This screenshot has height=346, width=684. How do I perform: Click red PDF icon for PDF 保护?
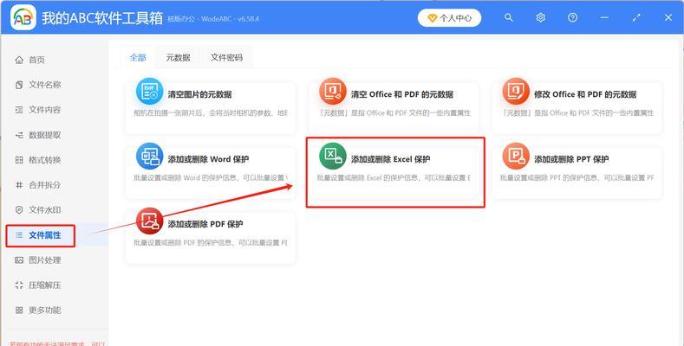tap(149, 221)
